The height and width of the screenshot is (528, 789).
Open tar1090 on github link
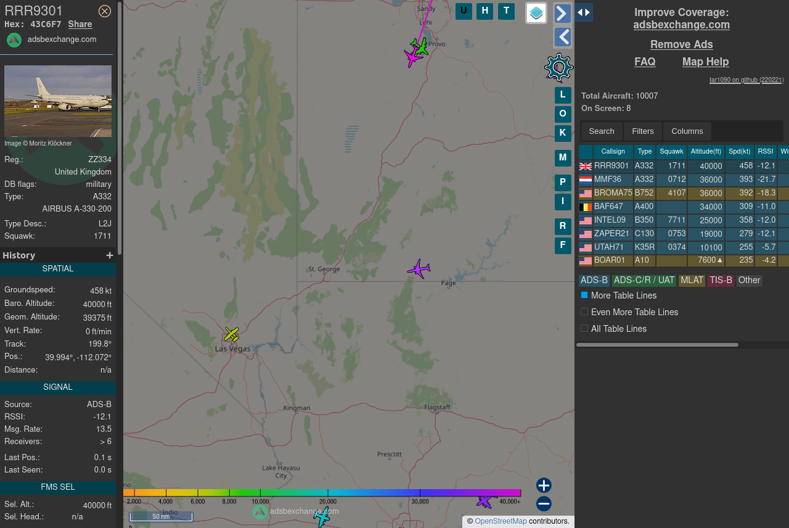click(746, 80)
